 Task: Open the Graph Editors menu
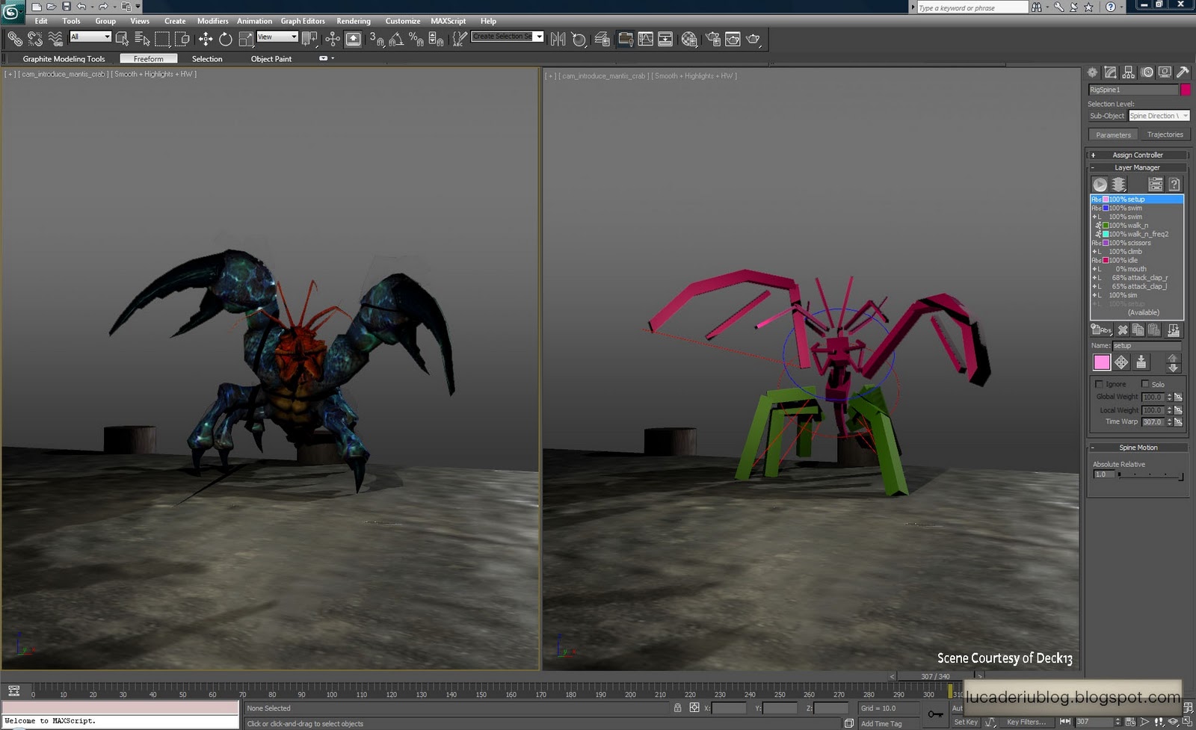click(x=303, y=21)
